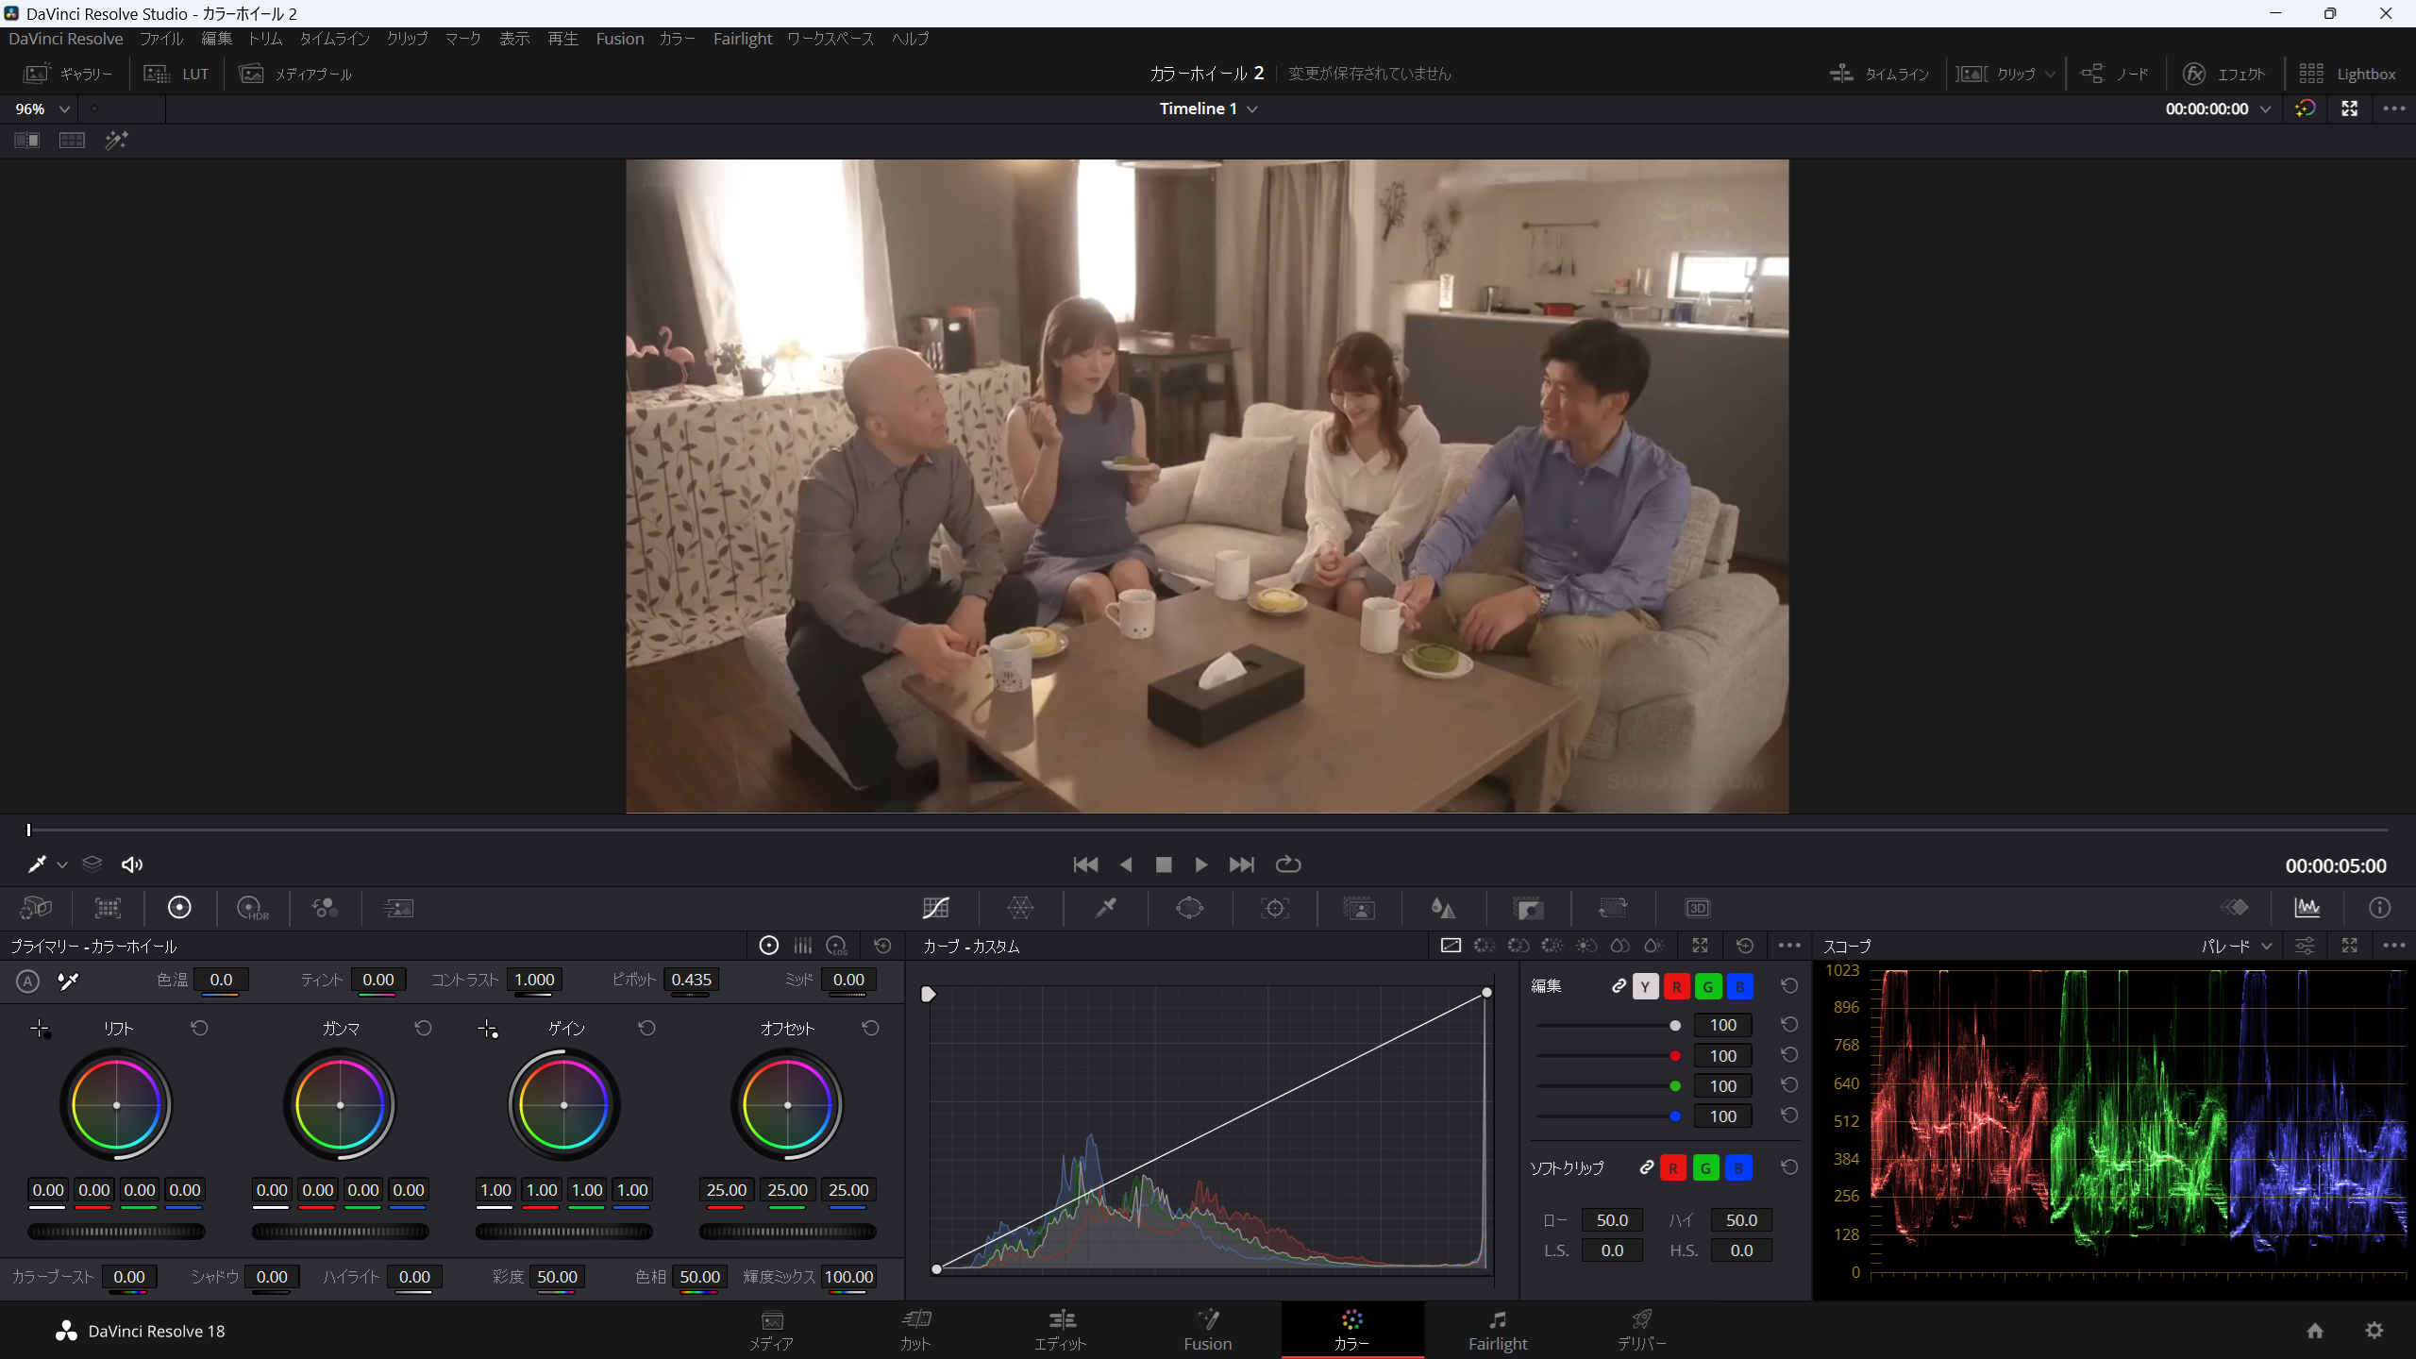
Task: Toggle curve channel link icon
Action: pyautogui.click(x=1619, y=986)
